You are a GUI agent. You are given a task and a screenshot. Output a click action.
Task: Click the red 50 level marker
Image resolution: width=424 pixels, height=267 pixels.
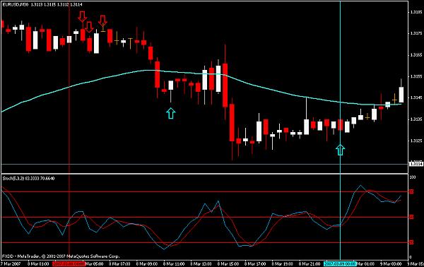(x=411, y=217)
